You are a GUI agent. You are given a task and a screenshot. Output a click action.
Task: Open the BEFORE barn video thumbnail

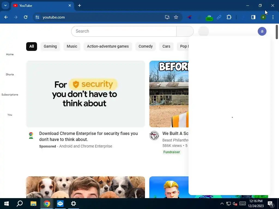point(169,94)
